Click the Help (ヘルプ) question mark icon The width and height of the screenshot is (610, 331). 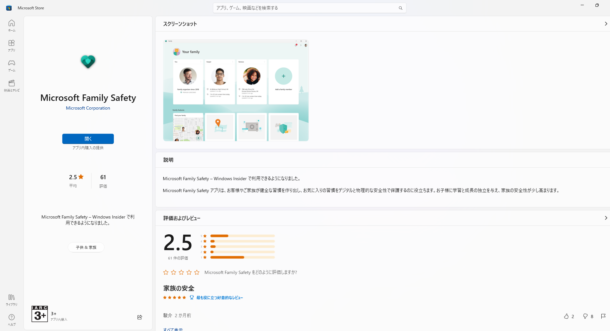(12, 319)
